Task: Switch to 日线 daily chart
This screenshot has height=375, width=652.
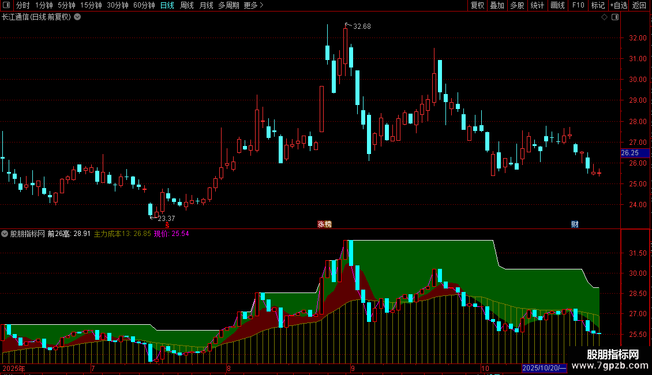Action: 167,5
